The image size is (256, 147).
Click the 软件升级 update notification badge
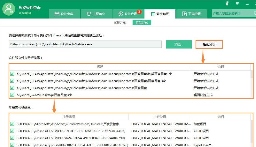click(x=139, y=12)
